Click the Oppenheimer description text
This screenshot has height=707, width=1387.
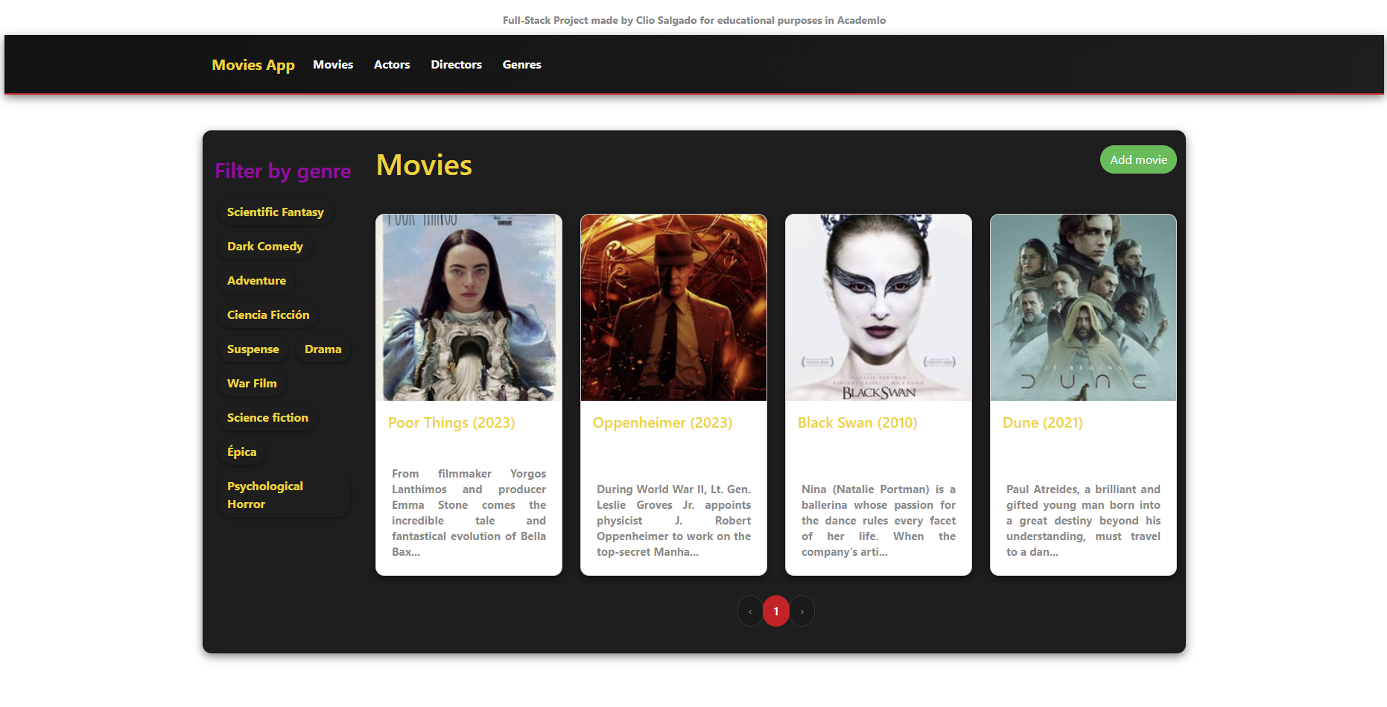pyautogui.click(x=673, y=520)
